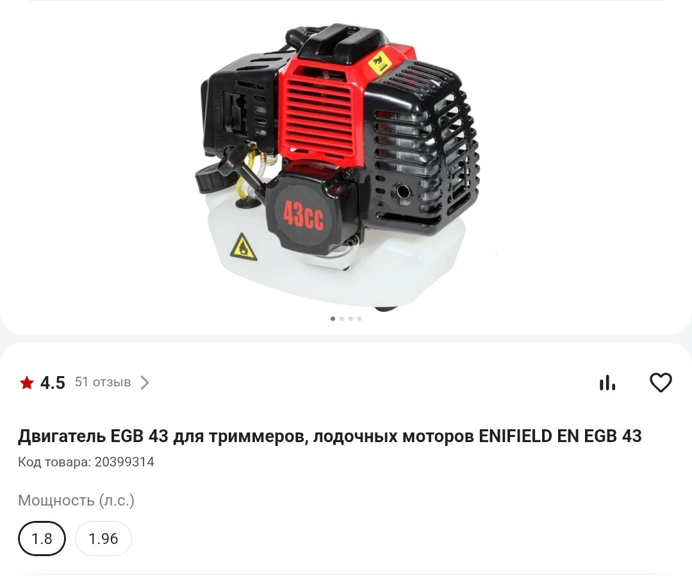Viewport: 692px width, 576px height.
Task: Add product to comparison via bar-chart icon
Action: point(607,383)
